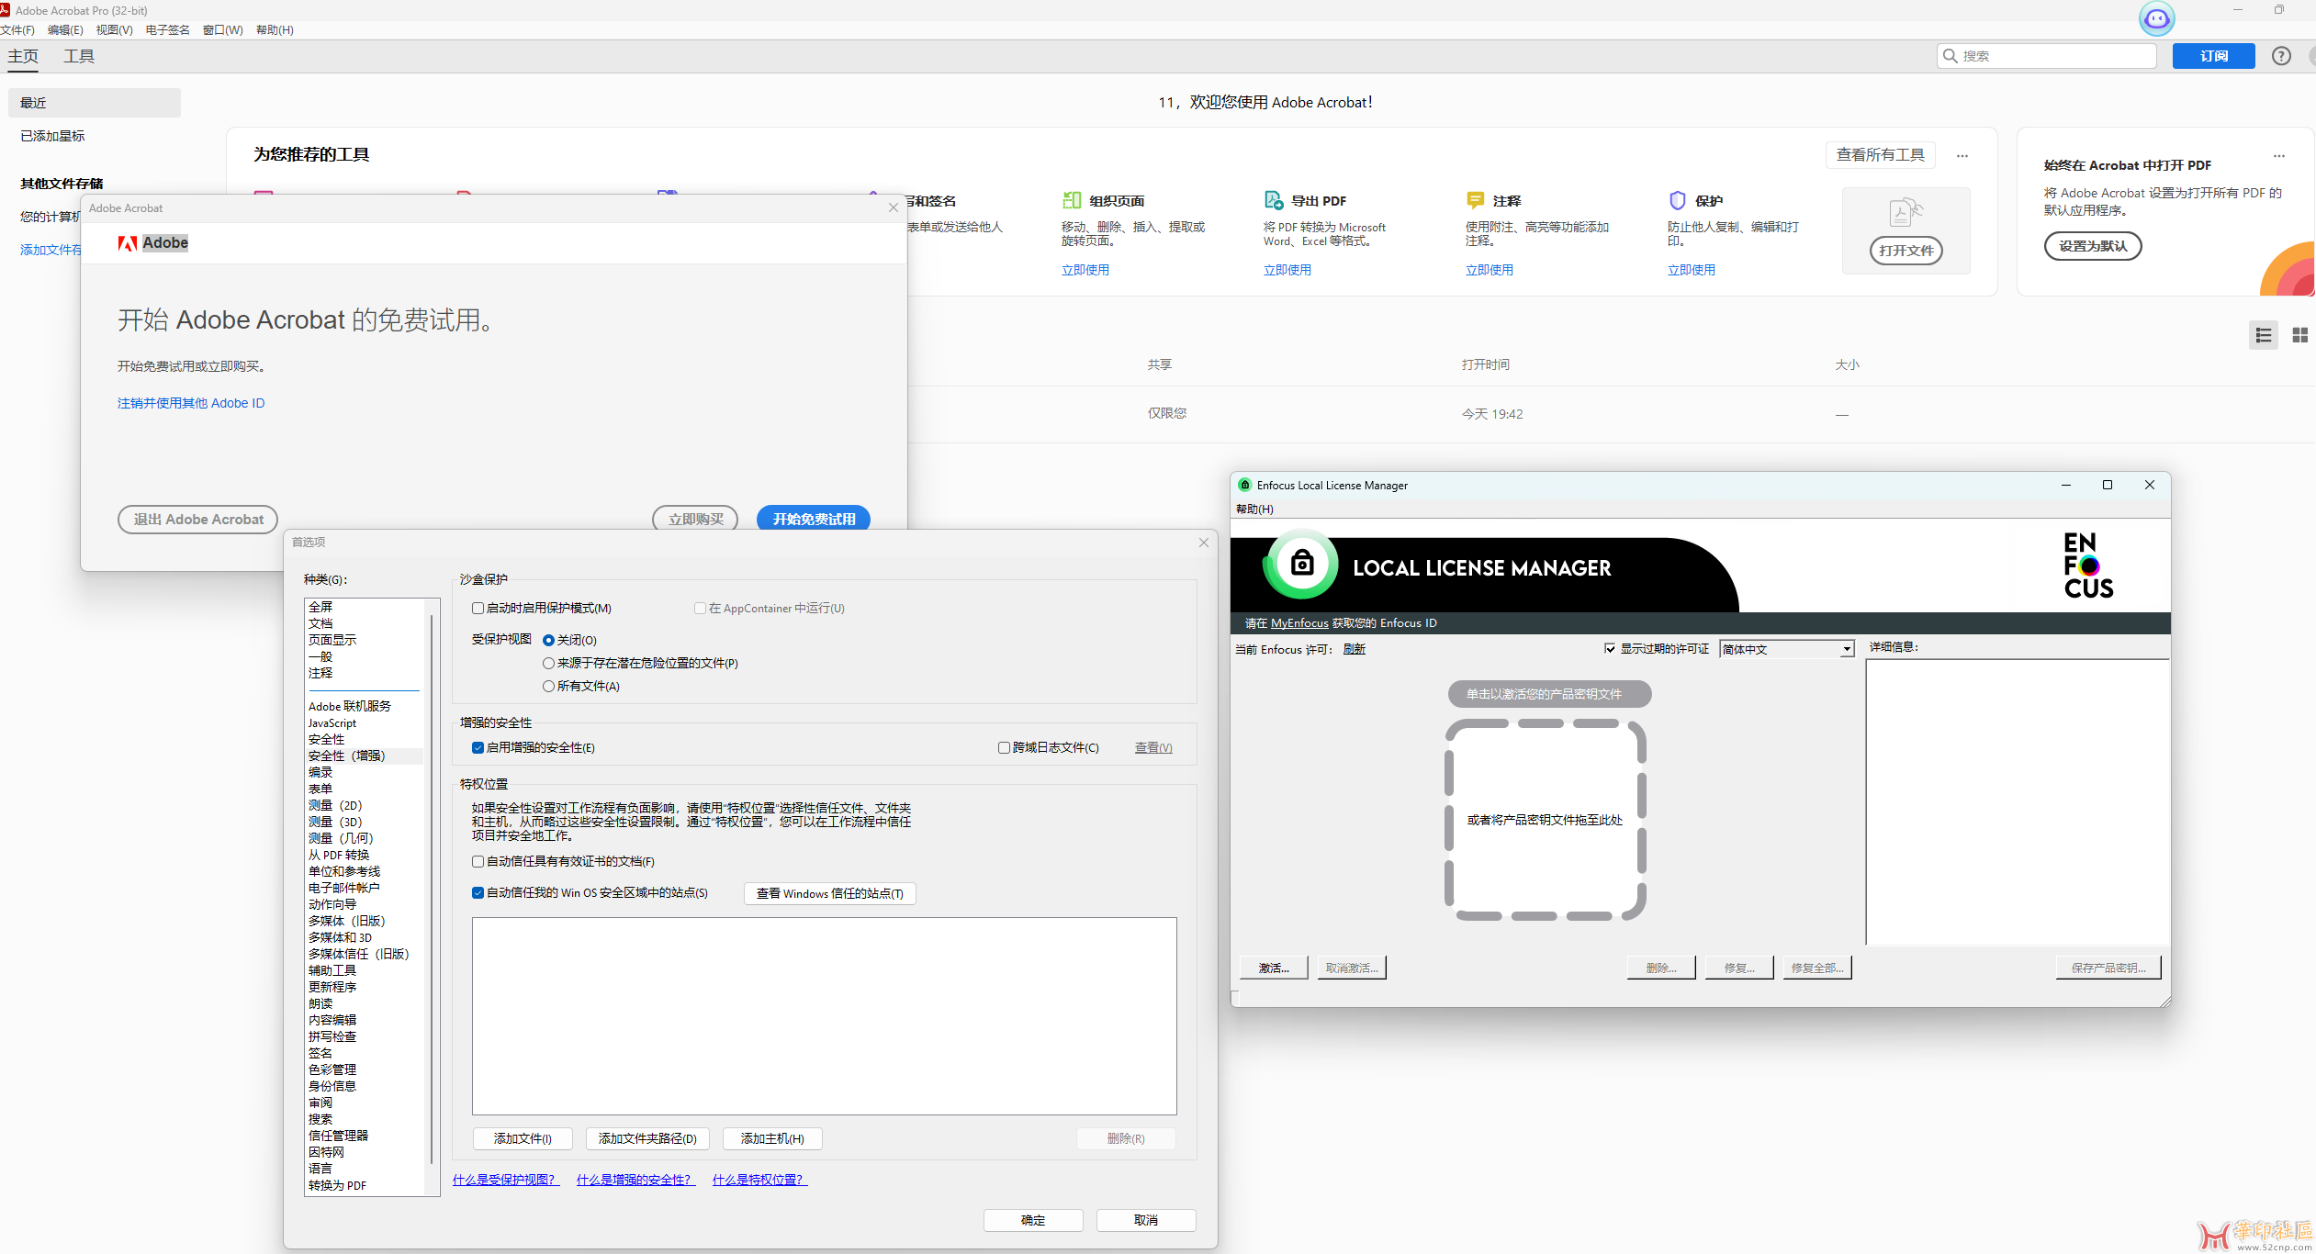2316x1254 pixels.
Task: Select 来源于存在潜在危险位置的文件 radio
Action: pyautogui.click(x=548, y=663)
